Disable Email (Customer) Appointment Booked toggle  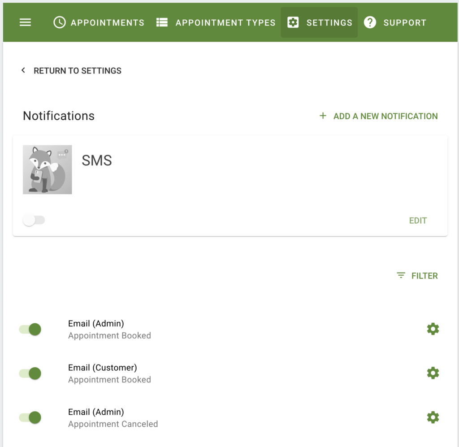tap(30, 373)
